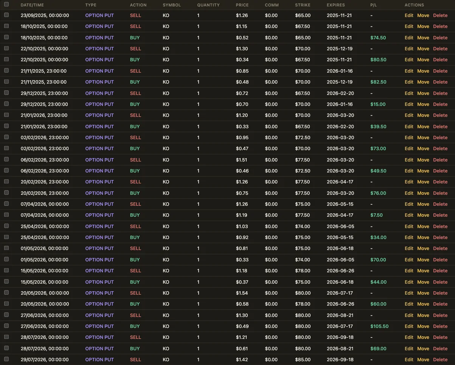Move the trade with P/L $49.50
This screenshot has height=365, width=455.
tap(423, 171)
